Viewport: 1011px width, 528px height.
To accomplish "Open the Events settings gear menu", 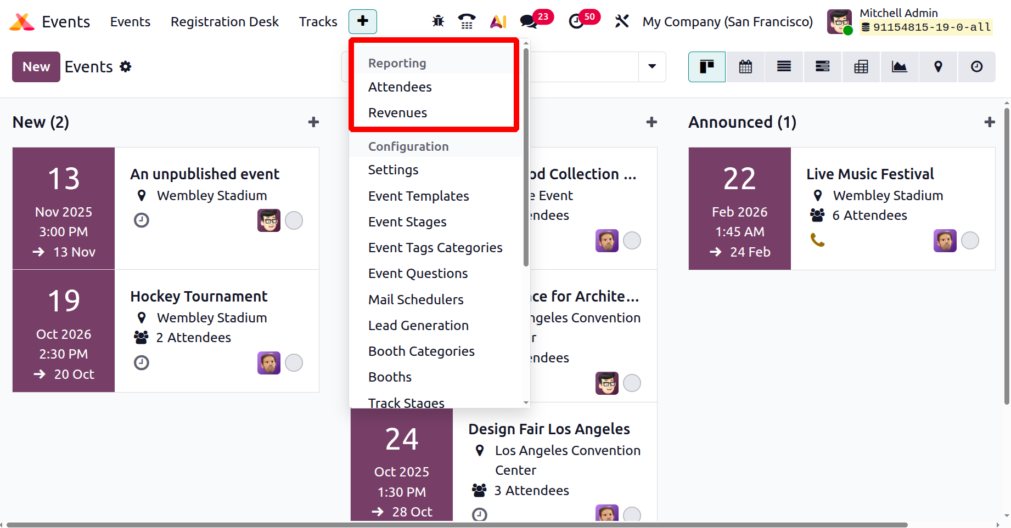I will [126, 67].
